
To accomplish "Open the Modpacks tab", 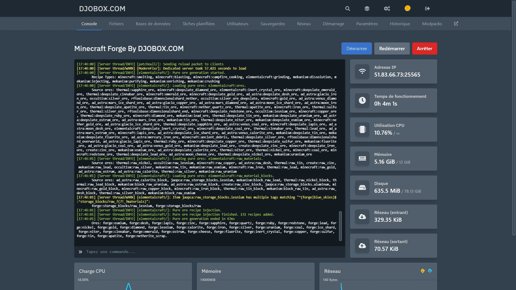I will click(x=432, y=24).
